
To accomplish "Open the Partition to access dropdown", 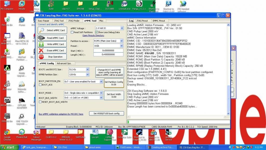I will (x=122, y=41).
